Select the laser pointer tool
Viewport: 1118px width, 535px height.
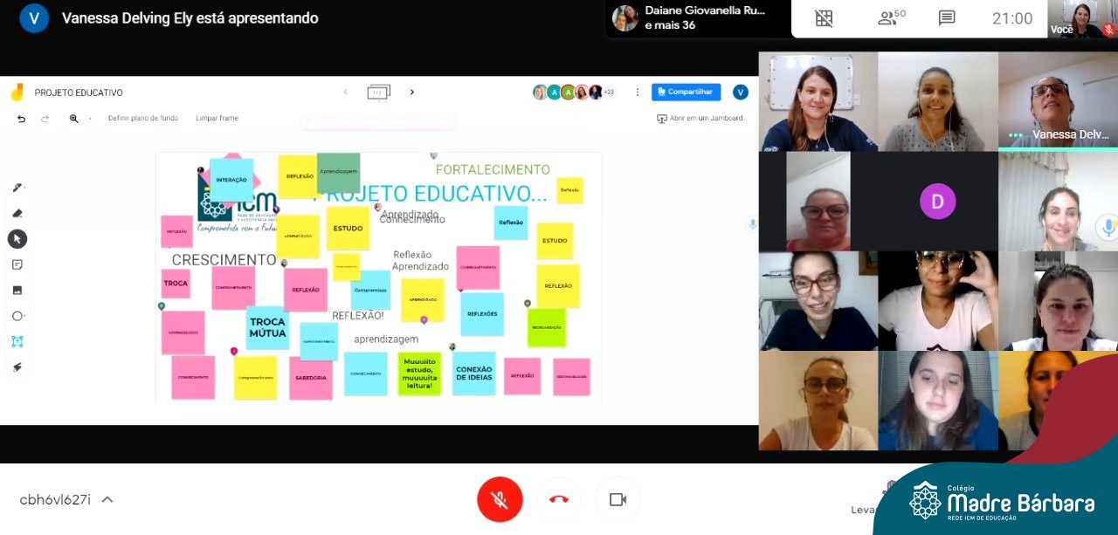[x=17, y=367]
